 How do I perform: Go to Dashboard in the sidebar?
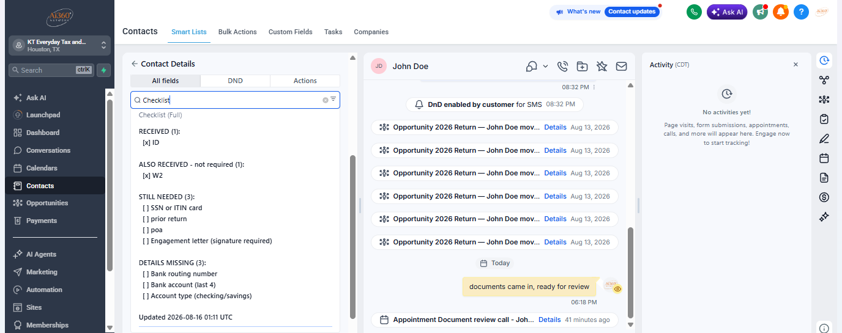tap(43, 133)
